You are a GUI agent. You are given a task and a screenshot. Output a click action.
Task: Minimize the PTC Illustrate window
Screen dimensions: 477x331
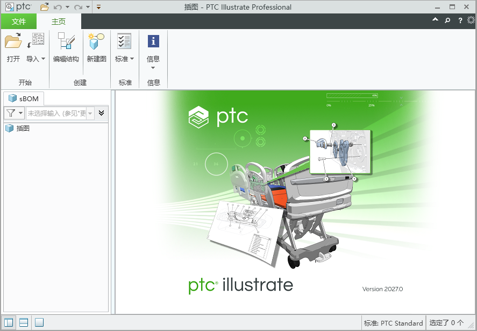click(x=437, y=7)
